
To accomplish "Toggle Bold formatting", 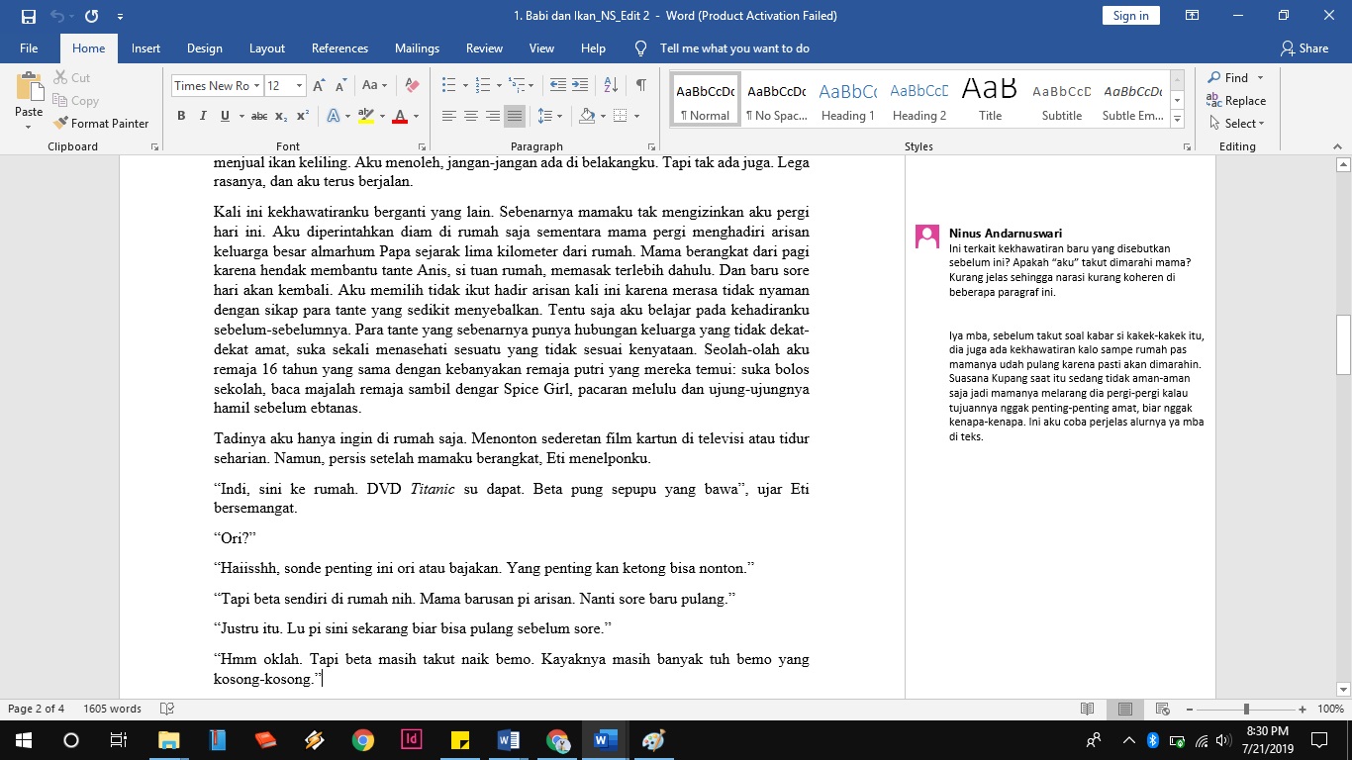I will pos(181,117).
